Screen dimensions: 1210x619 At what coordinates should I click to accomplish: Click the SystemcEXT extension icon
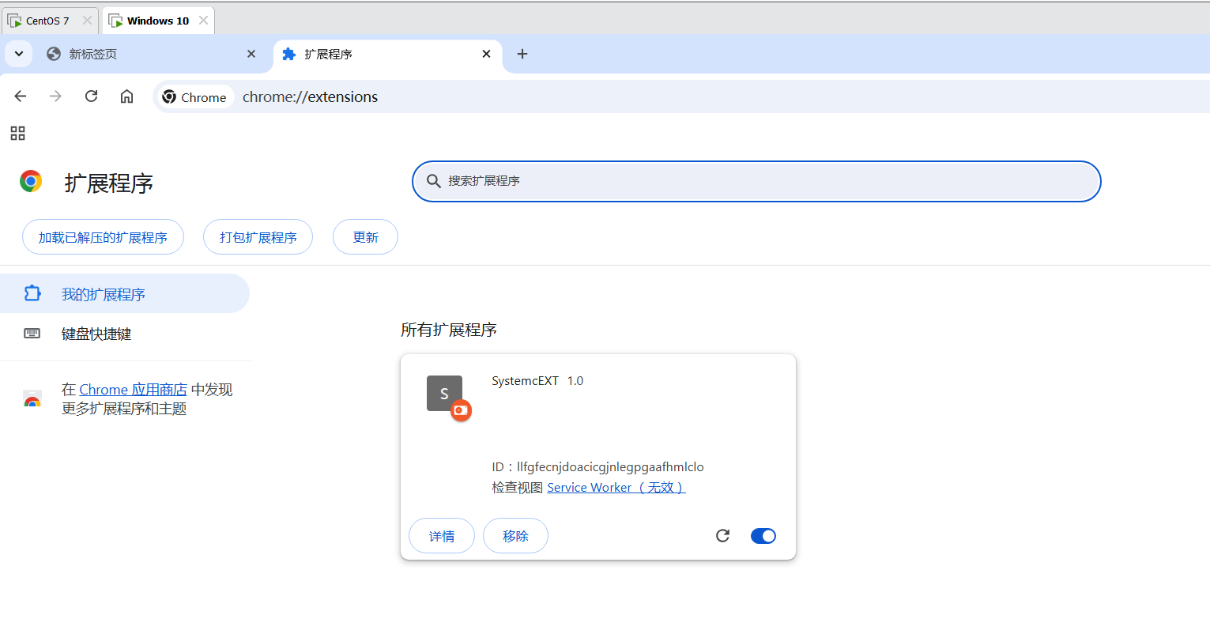coord(445,394)
